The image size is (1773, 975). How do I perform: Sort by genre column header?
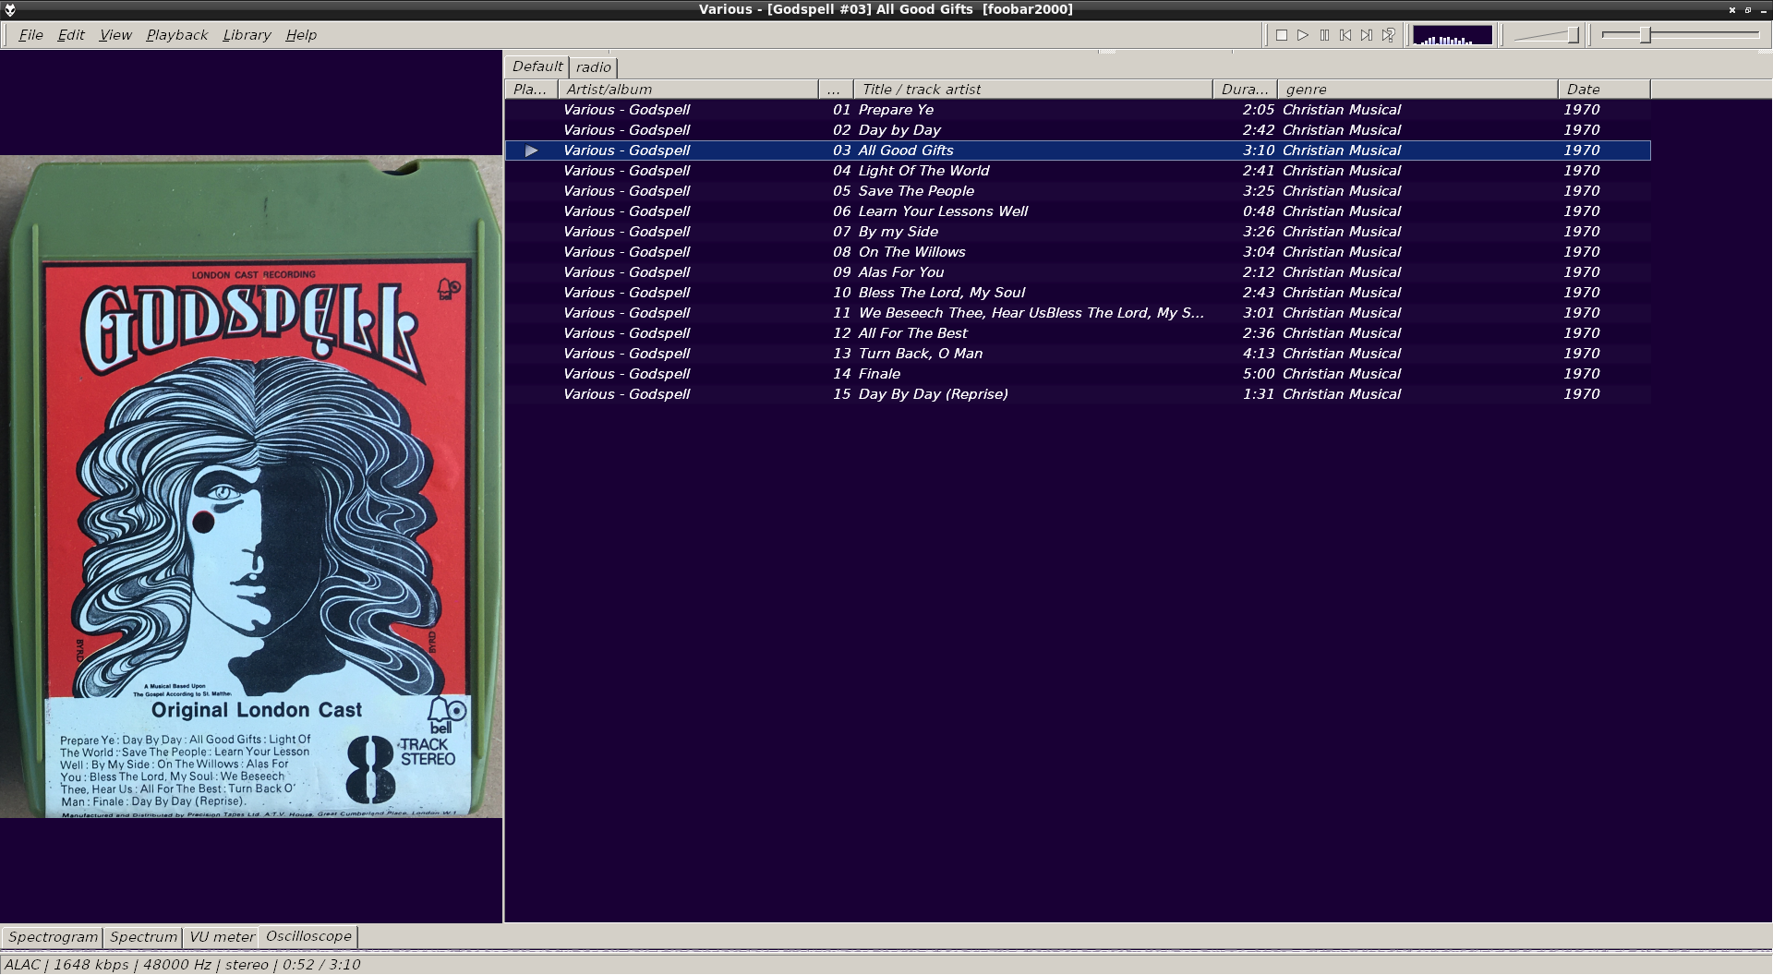1417,90
